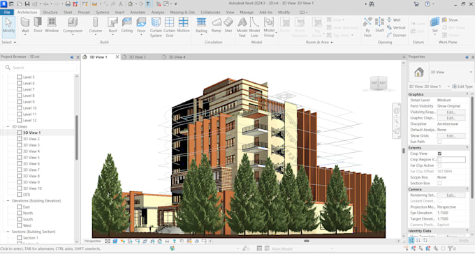Select the Model Line tool

pyautogui.click(x=254, y=27)
